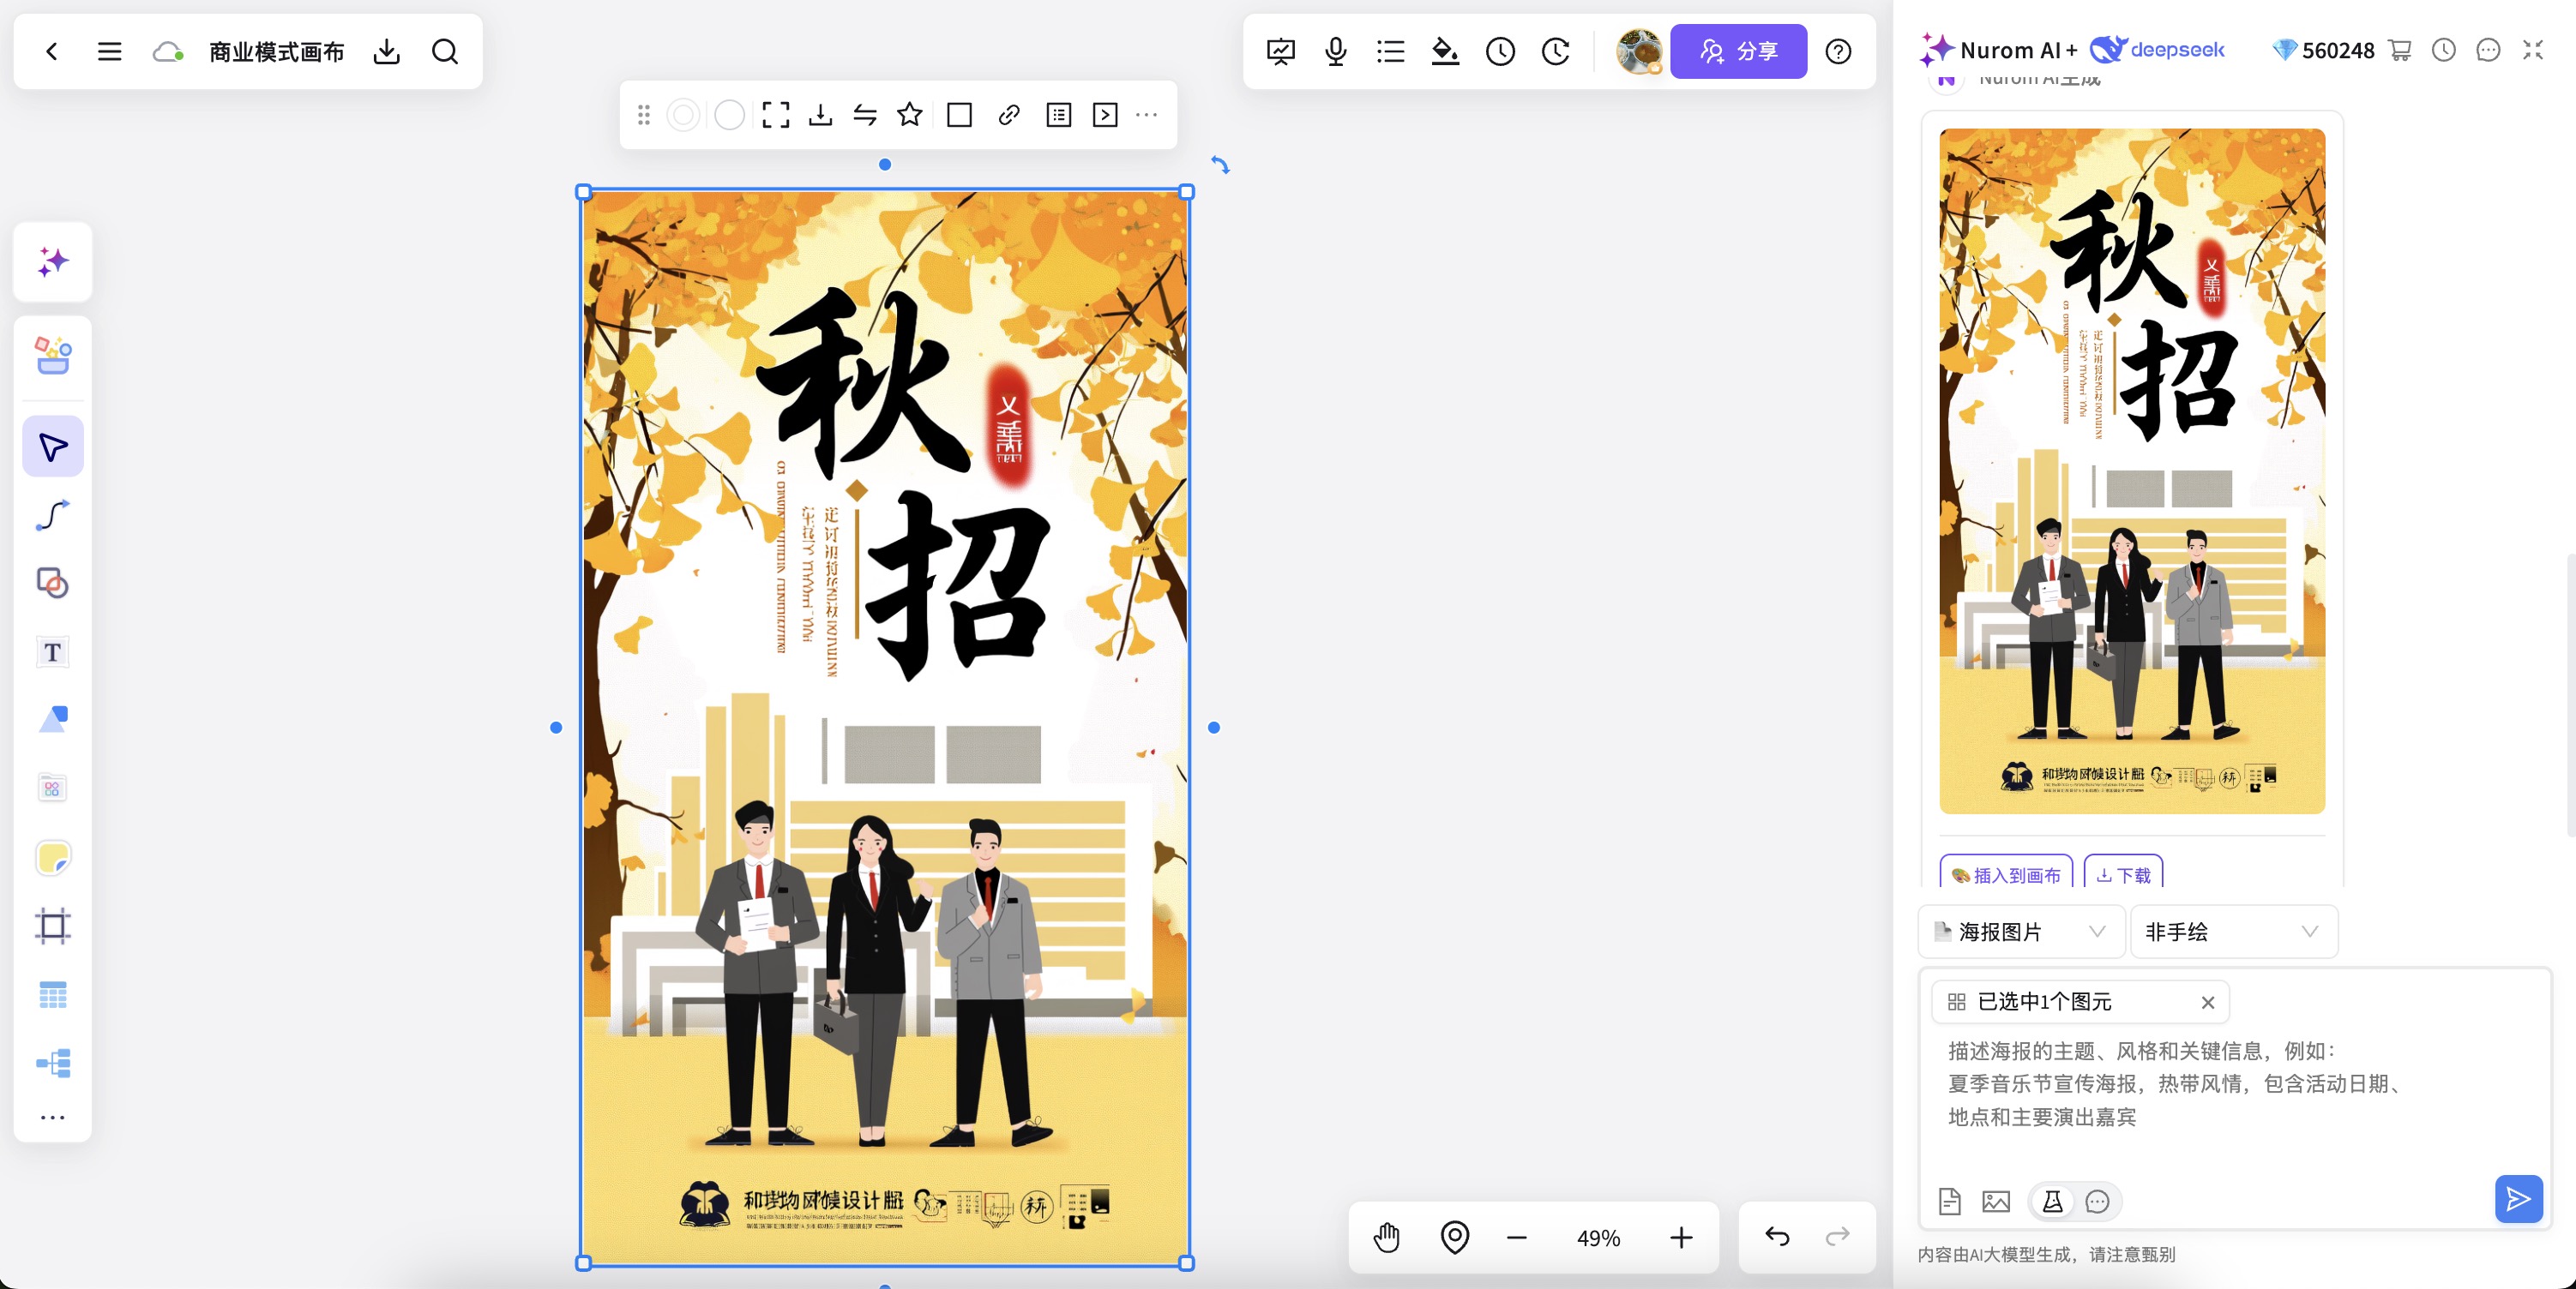Click the diamond credits 560248

pyautogui.click(x=2323, y=50)
